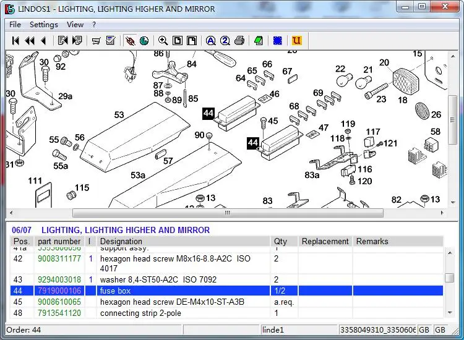464x340 pixels.
Task: Click the diagram horizontal scrollbar thumb
Action: (228, 213)
